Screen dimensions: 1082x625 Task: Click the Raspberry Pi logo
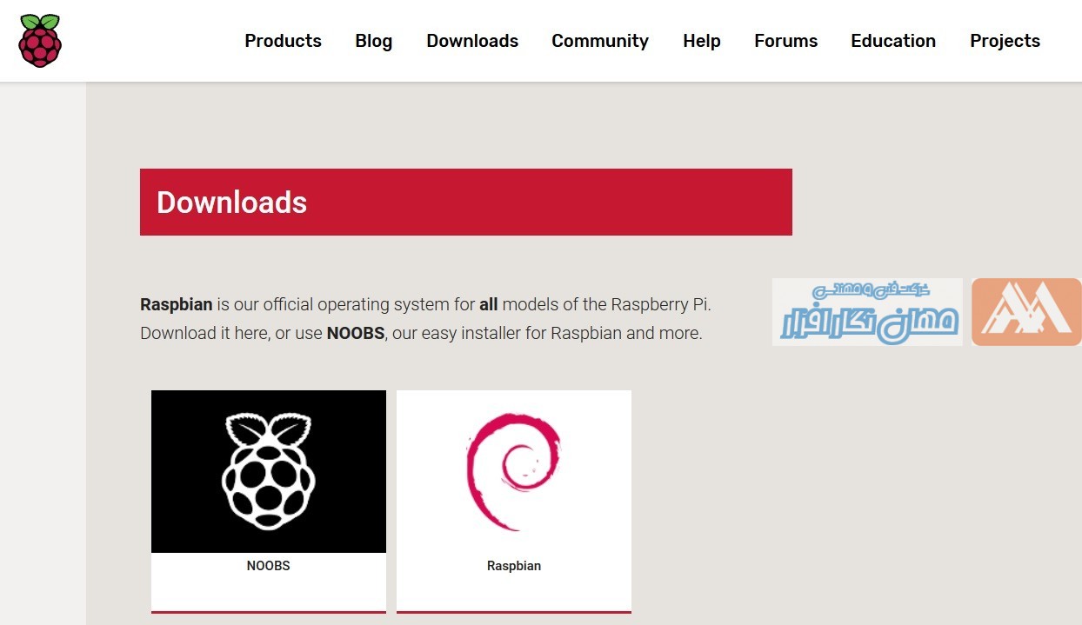pos(40,40)
